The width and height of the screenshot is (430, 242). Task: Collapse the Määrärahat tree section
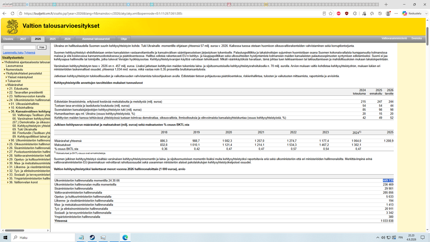click(x=5, y=85)
